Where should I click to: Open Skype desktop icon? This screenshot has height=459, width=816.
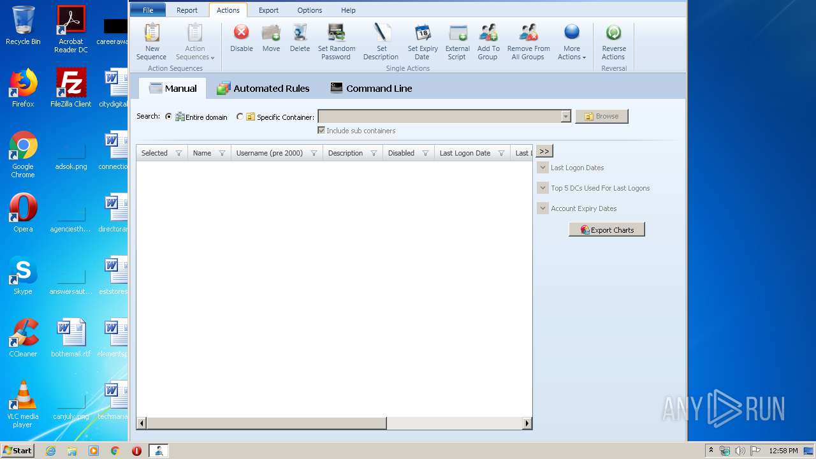(23, 275)
